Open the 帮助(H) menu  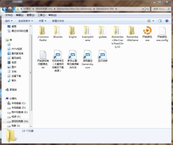(x=52, y=15)
